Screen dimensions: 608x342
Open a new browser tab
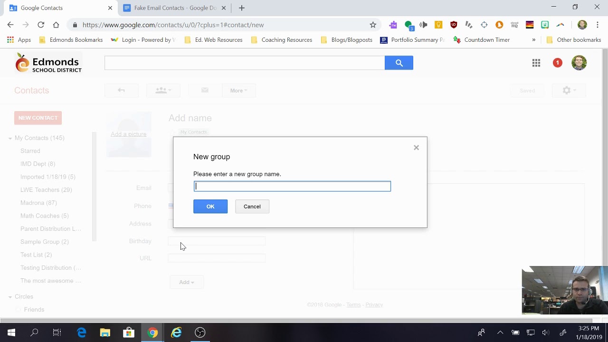pos(242,8)
